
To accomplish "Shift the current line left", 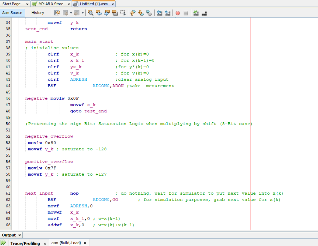I will coord(160,13).
